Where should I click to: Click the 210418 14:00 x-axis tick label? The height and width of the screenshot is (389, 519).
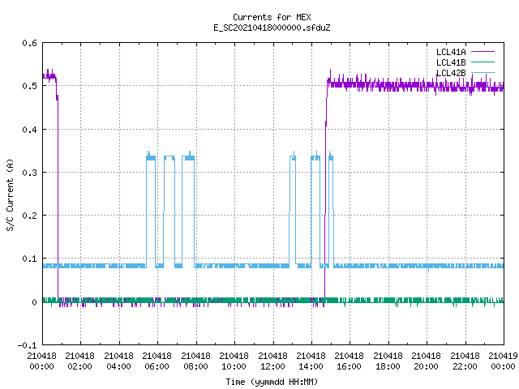pyautogui.click(x=311, y=361)
